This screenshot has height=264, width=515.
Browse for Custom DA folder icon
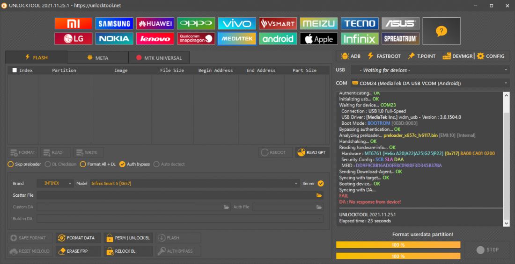(226, 207)
